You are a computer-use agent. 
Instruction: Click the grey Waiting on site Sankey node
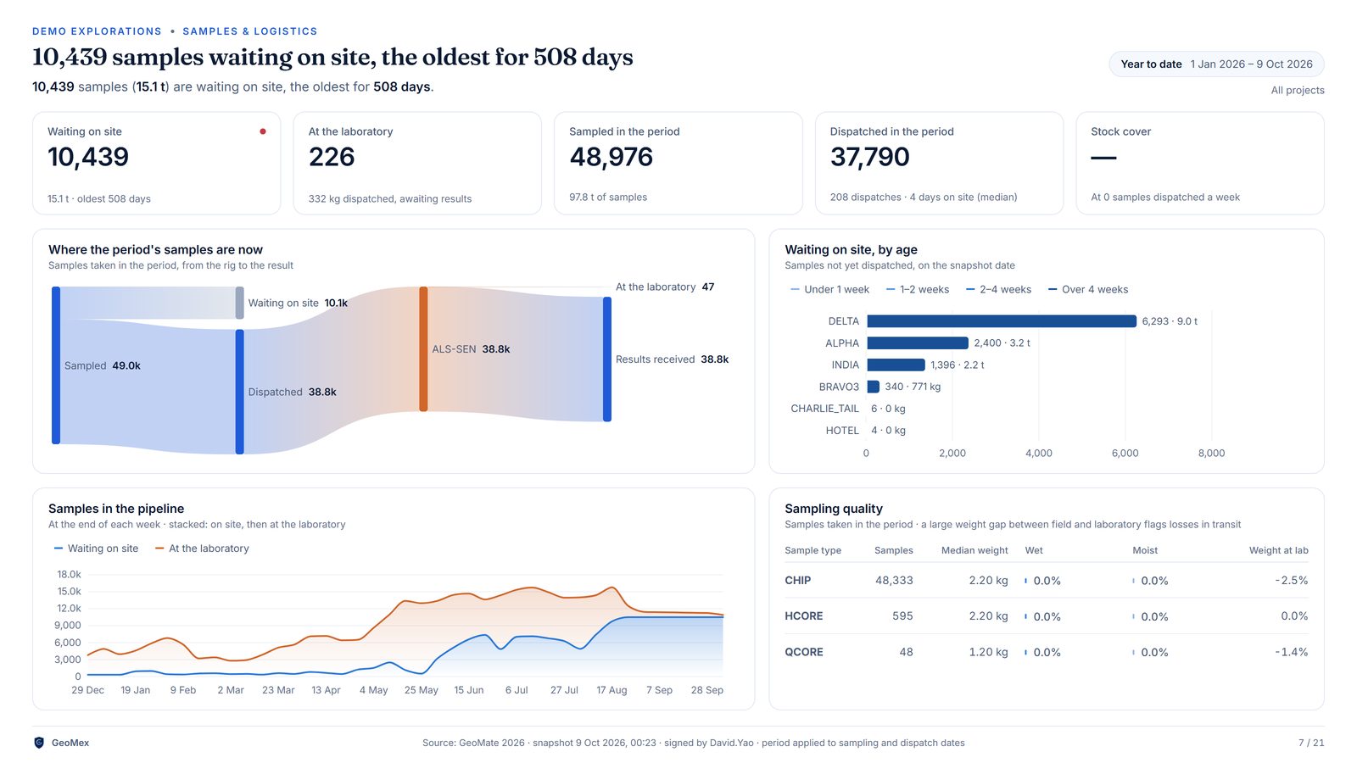(x=240, y=303)
